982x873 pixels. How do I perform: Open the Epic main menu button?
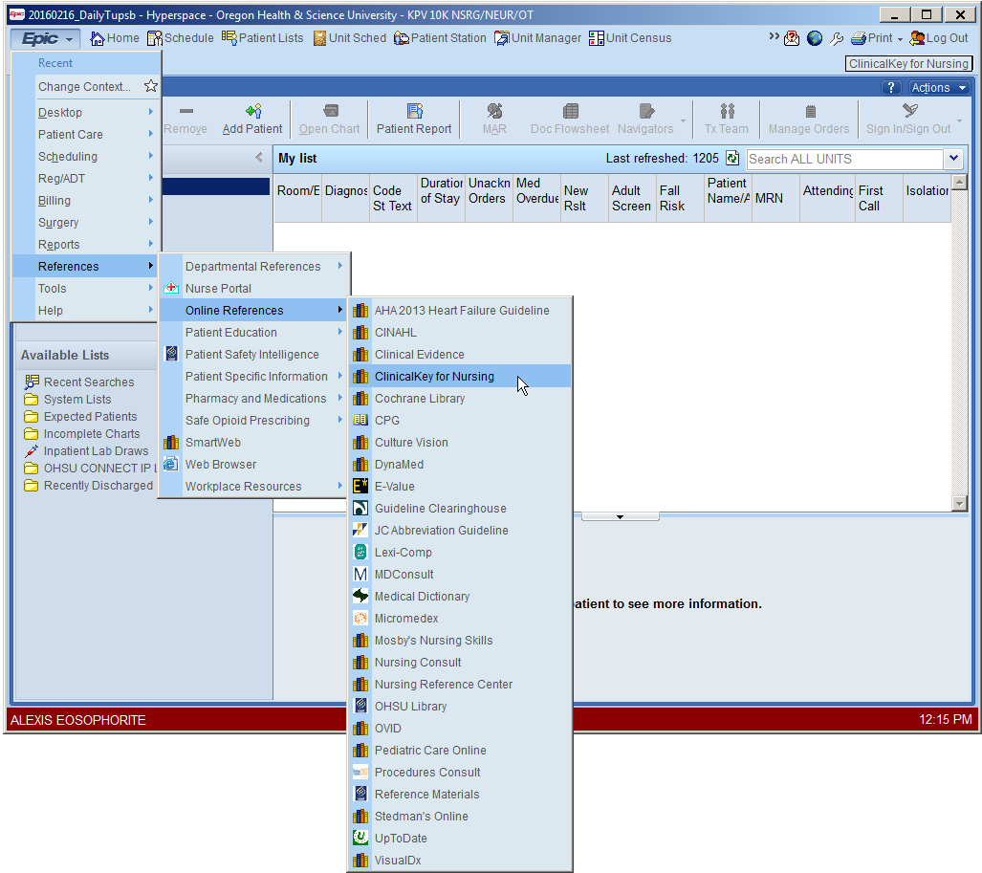(45, 39)
